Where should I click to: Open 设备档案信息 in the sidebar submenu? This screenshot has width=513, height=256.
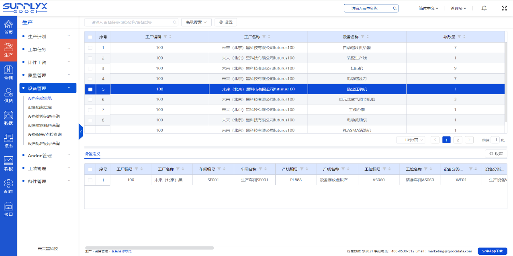pyautogui.click(x=40, y=107)
